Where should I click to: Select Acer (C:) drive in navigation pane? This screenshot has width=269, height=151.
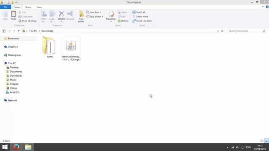pyautogui.click(x=13, y=92)
